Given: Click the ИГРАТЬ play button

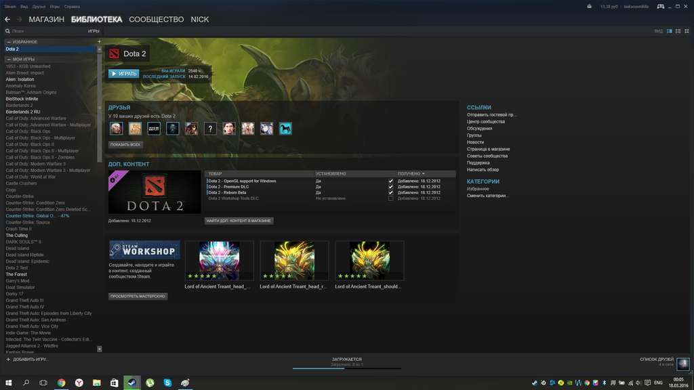Looking at the screenshot, I should pyautogui.click(x=124, y=74).
